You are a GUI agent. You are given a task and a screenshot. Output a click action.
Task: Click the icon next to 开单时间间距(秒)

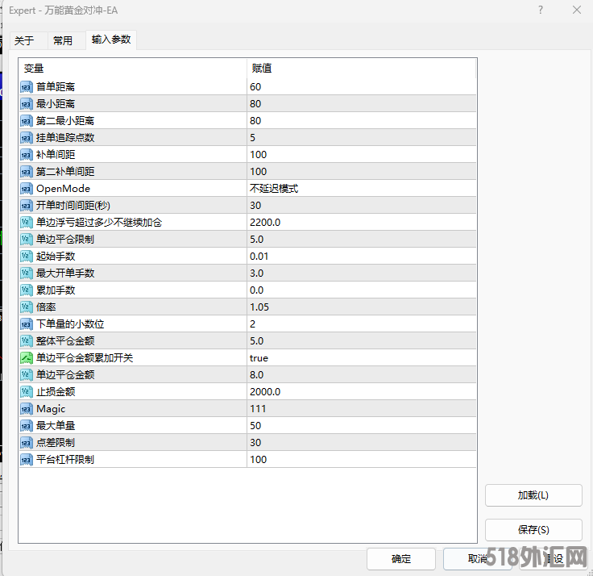coord(27,206)
